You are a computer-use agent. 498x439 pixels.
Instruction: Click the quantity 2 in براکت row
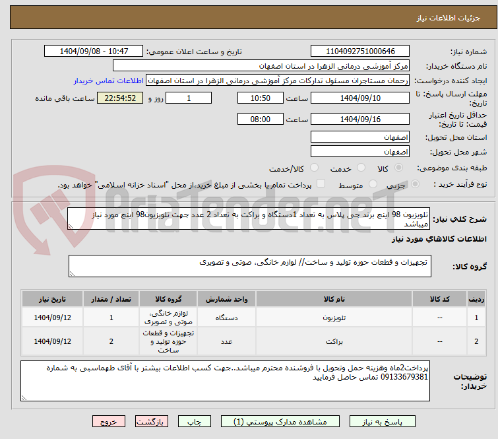(x=111, y=341)
